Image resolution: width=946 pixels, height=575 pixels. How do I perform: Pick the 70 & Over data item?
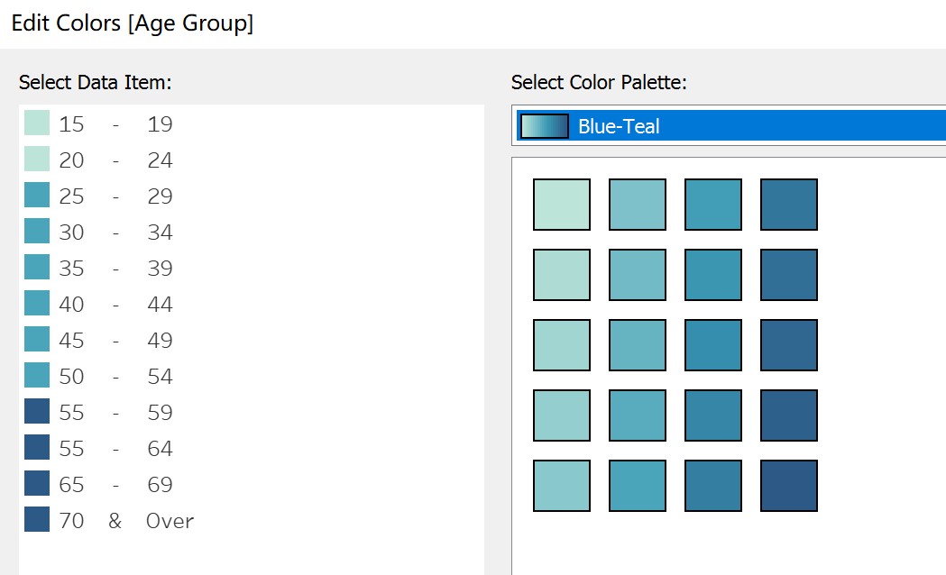pyautogui.click(x=124, y=521)
